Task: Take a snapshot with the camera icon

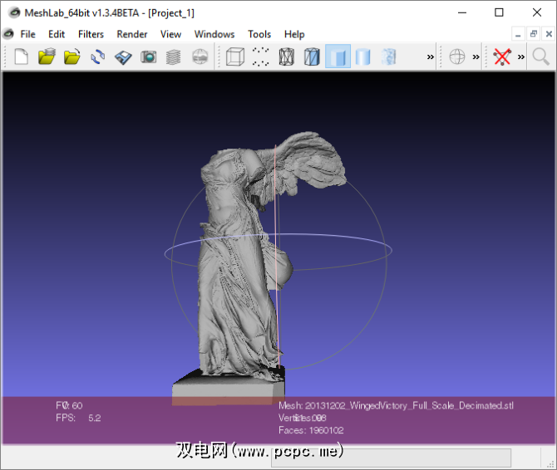Action: coord(149,57)
